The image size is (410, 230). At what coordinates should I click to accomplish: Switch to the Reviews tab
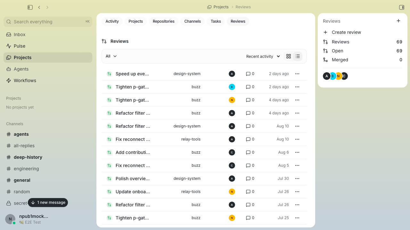pyautogui.click(x=238, y=21)
